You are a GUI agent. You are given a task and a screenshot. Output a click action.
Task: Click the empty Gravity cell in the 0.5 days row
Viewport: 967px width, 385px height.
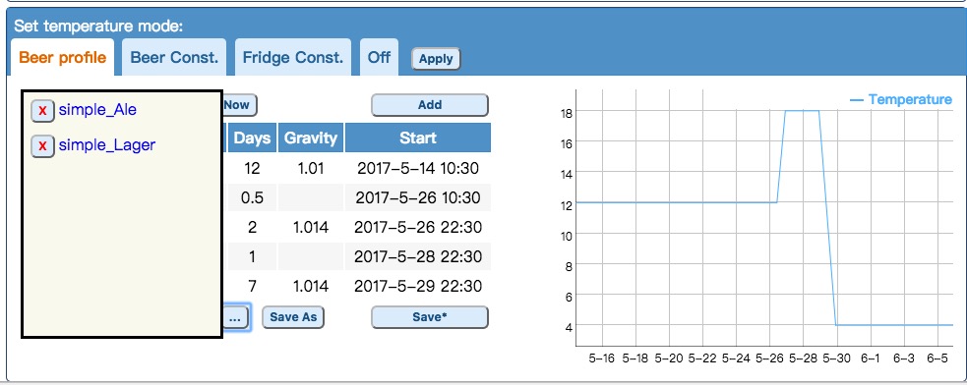[x=311, y=197]
